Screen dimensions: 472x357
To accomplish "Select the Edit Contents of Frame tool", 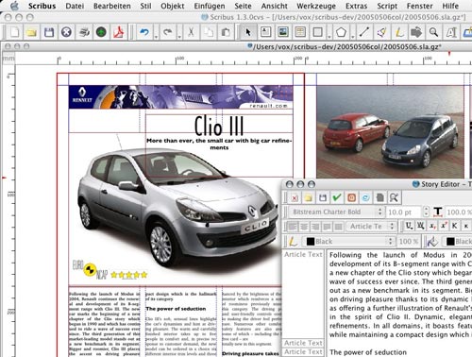I will (x=451, y=32).
